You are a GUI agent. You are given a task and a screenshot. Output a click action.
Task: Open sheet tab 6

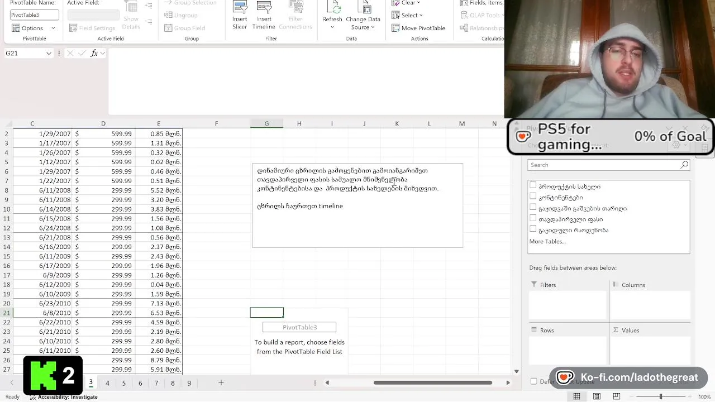tap(140, 383)
